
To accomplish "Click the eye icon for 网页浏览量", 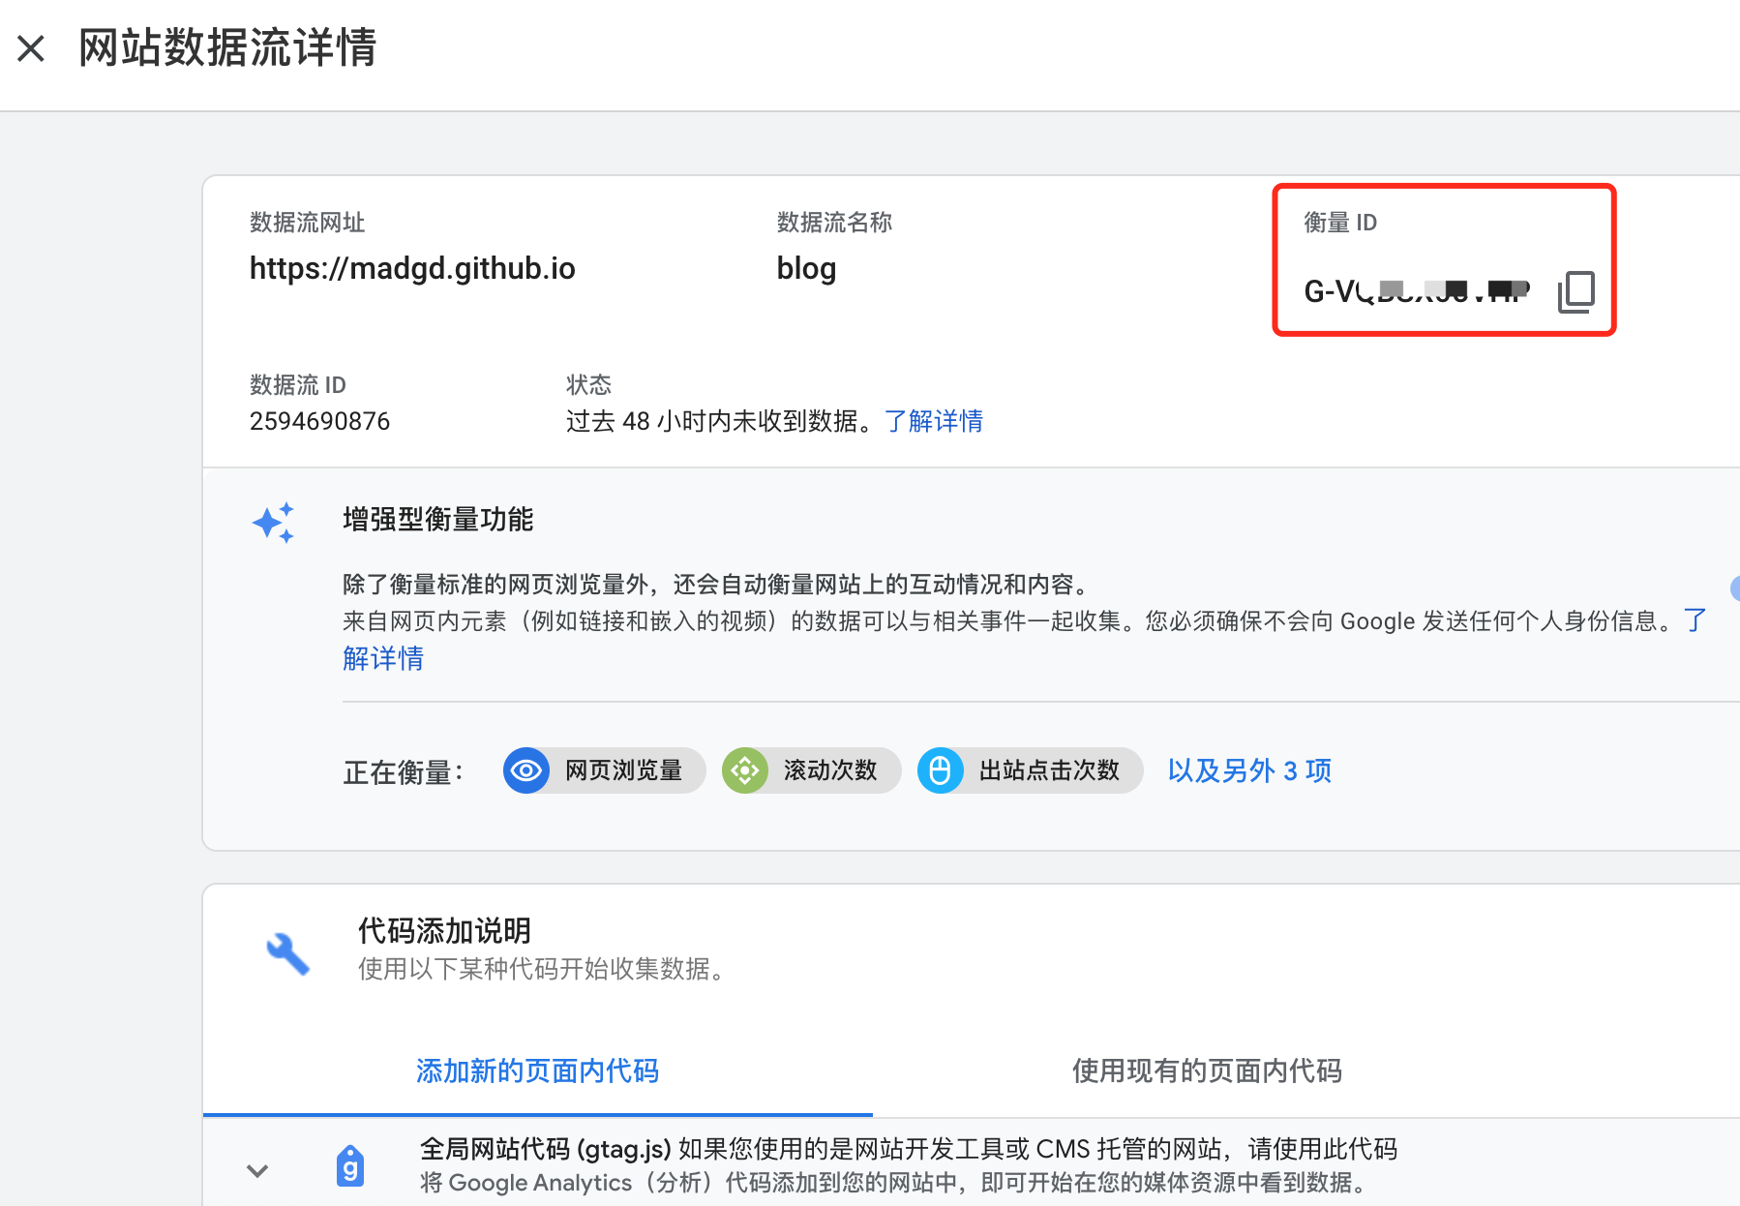I will 526,770.
